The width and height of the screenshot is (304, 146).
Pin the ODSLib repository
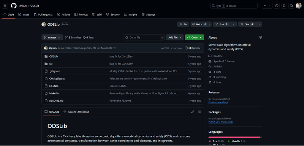point(183,24)
